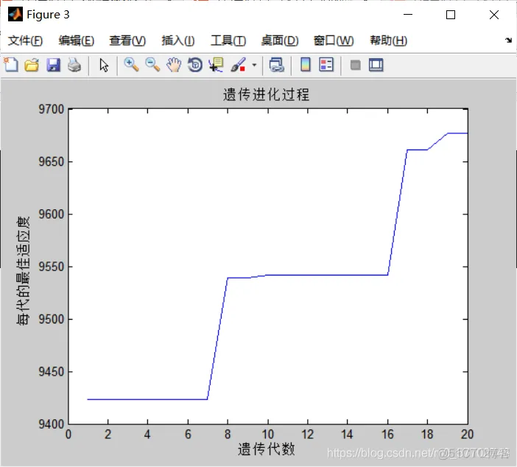Maximize the Figure 3 window
The width and height of the screenshot is (517, 467).
point(451,15)
